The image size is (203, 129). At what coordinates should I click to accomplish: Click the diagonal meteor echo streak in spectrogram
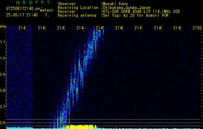click(79, 78)
